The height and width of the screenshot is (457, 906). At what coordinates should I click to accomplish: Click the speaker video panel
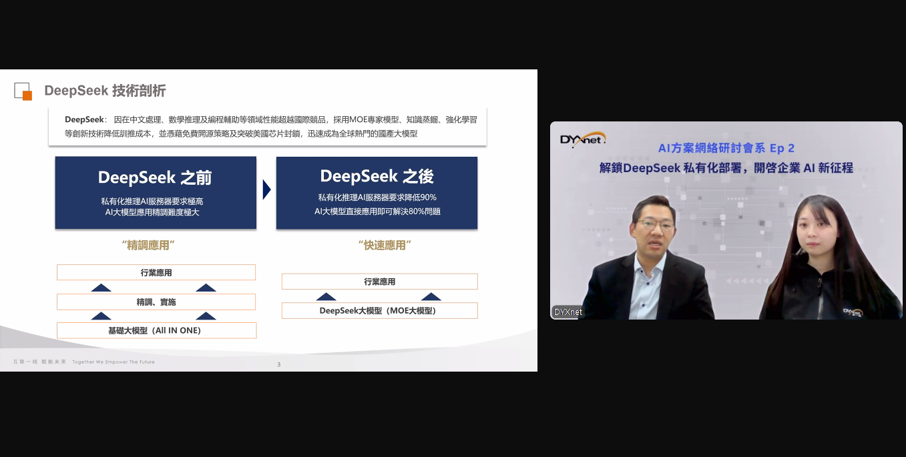click(x=726, y=220)
